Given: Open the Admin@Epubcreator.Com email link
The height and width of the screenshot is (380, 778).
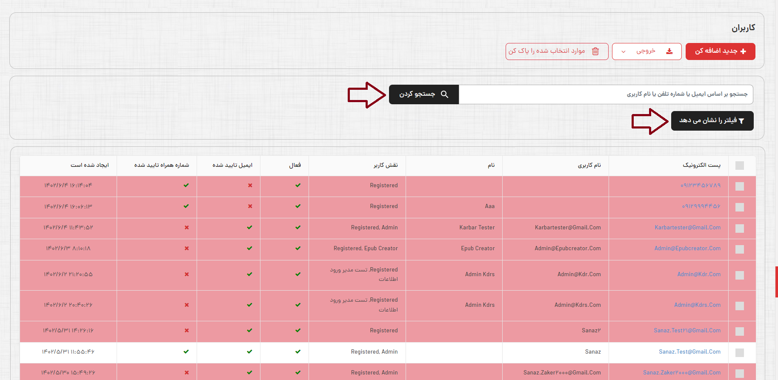Looking at the screenshot, I should click(x=687, y=249).
